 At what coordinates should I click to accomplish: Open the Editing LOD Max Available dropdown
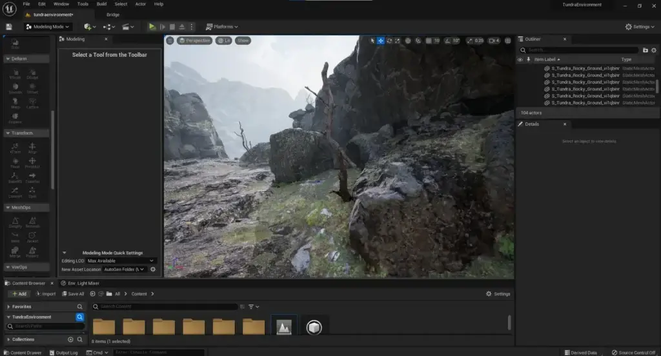(x=121, y=261)
